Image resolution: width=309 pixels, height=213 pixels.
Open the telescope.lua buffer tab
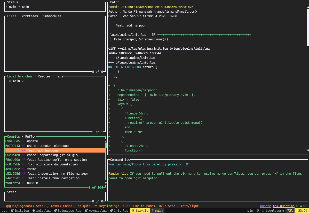click(x=68, y=211)
